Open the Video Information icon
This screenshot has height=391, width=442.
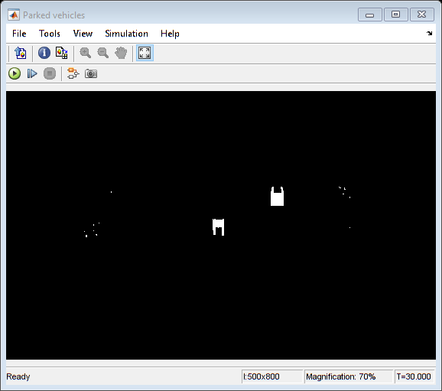point(44,53)
